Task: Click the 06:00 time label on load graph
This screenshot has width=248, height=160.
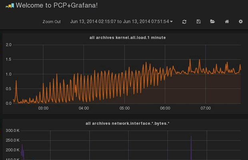Action: pyautogui.click(x=165, y=108)
